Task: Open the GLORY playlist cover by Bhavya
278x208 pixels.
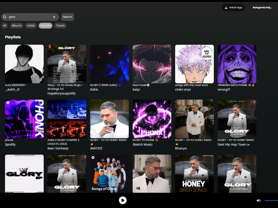Action: tap(195, 119)
